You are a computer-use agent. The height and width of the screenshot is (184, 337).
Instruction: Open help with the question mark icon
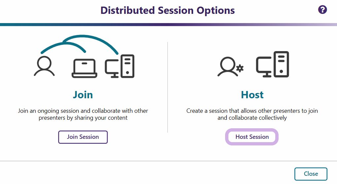322,10
